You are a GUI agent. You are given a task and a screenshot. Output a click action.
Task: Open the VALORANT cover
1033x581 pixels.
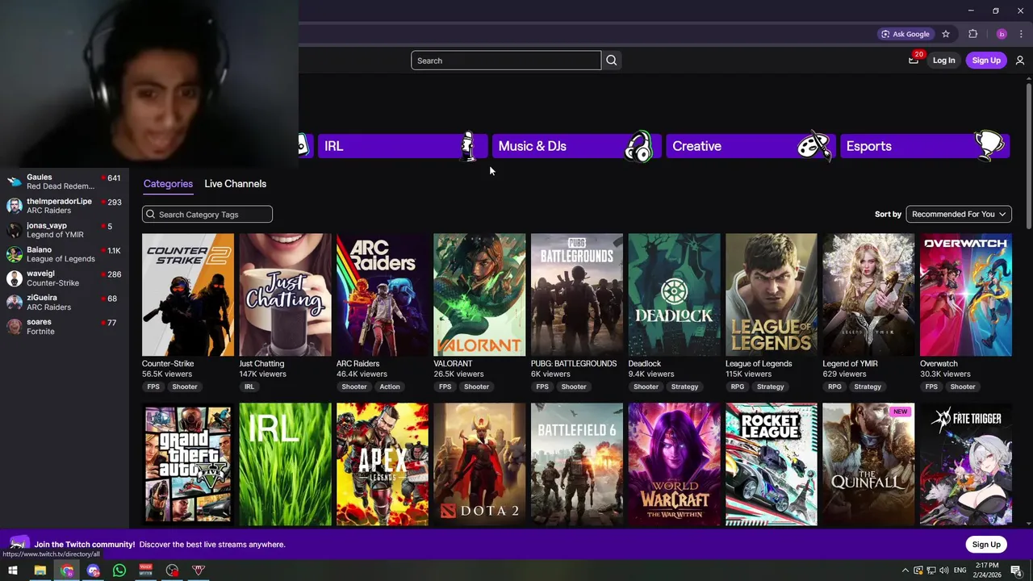coord(479,295)
